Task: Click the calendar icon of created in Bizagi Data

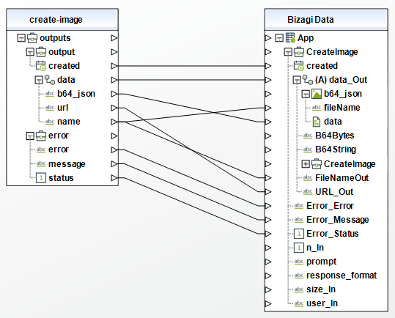Action: click(299, 66)
